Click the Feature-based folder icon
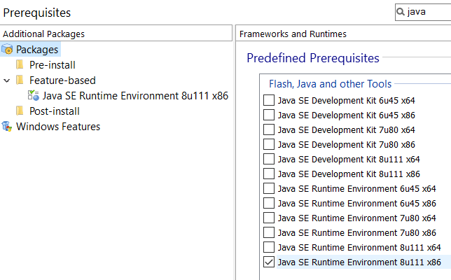Screen dimensions: 451x280 point(20,80)
